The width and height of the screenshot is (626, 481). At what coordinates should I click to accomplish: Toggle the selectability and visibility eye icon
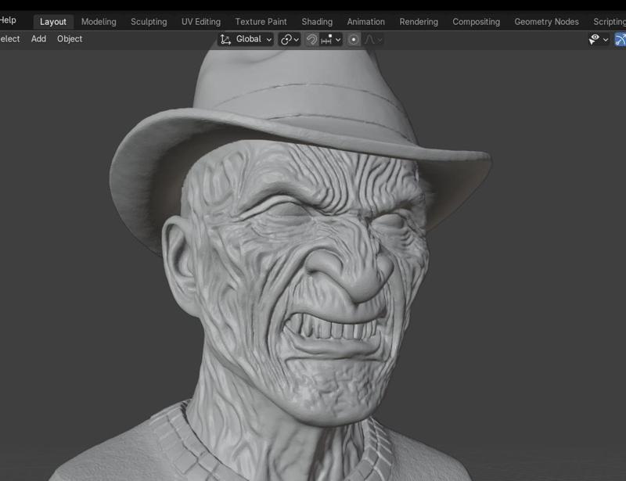[x=595, y=38]
